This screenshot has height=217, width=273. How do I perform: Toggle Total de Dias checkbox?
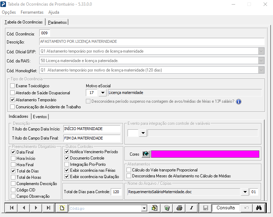(x=13, y=171)
